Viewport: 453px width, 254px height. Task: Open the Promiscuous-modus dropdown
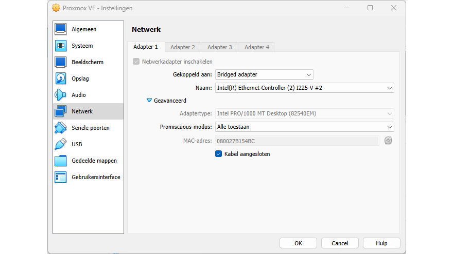[x=304, y=127]
